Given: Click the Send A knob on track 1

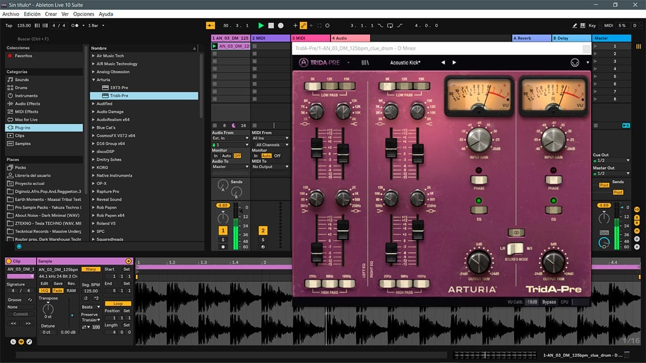Looking at the screenshot, I should pyautogui.click(x=223, y=186).
